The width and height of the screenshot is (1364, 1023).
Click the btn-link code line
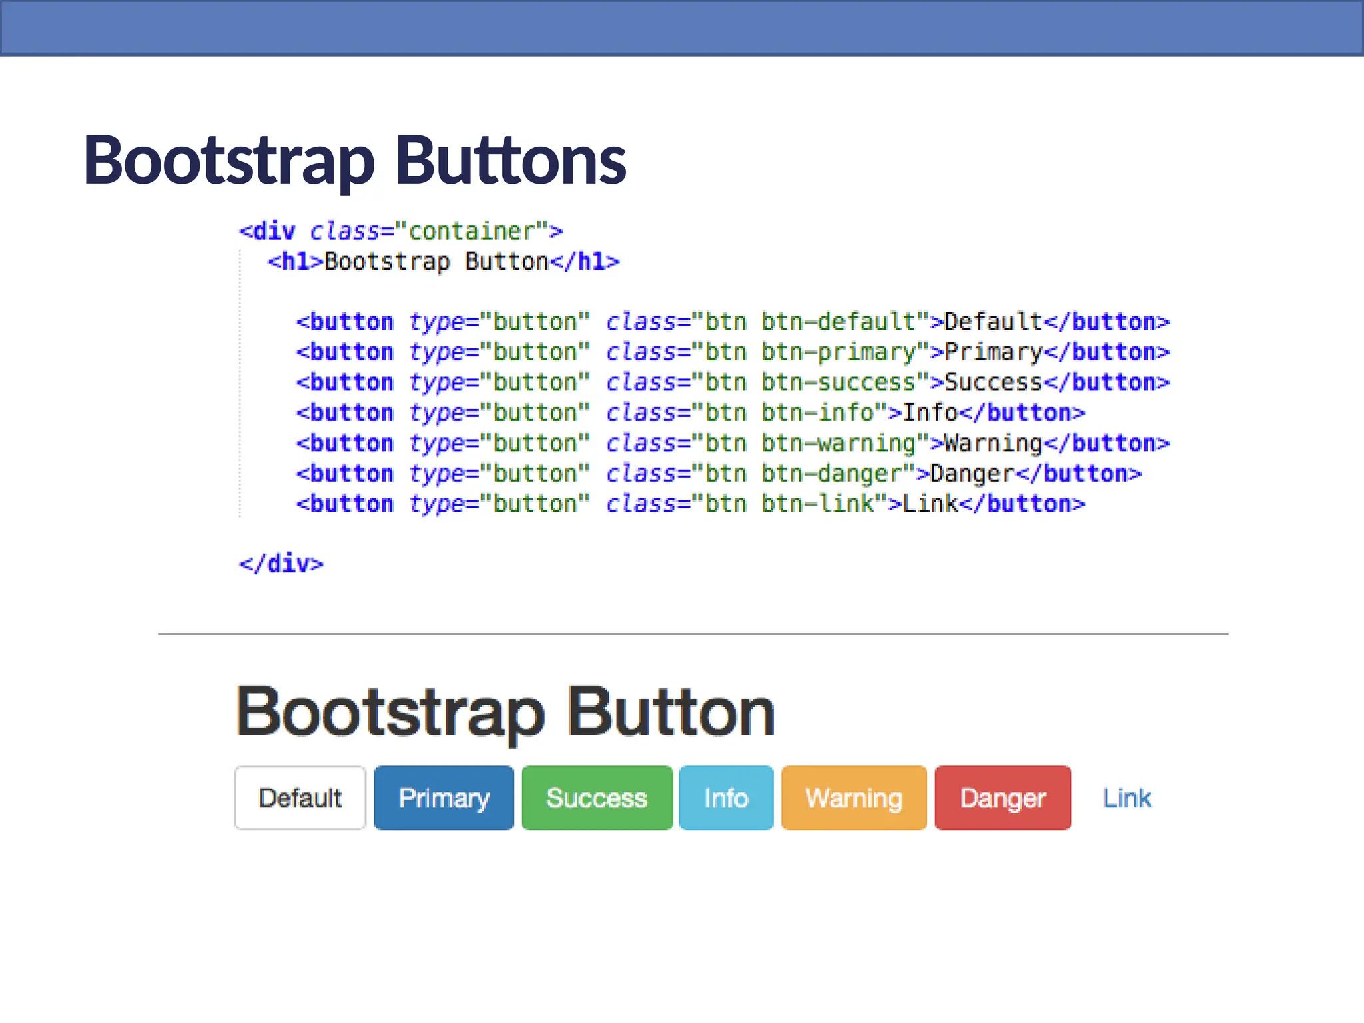pos(690,504)
